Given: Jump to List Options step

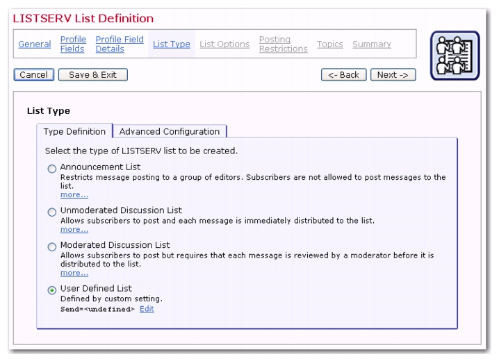Looking at the screenshot, I should pyautogui.click(x=224, y=44).
